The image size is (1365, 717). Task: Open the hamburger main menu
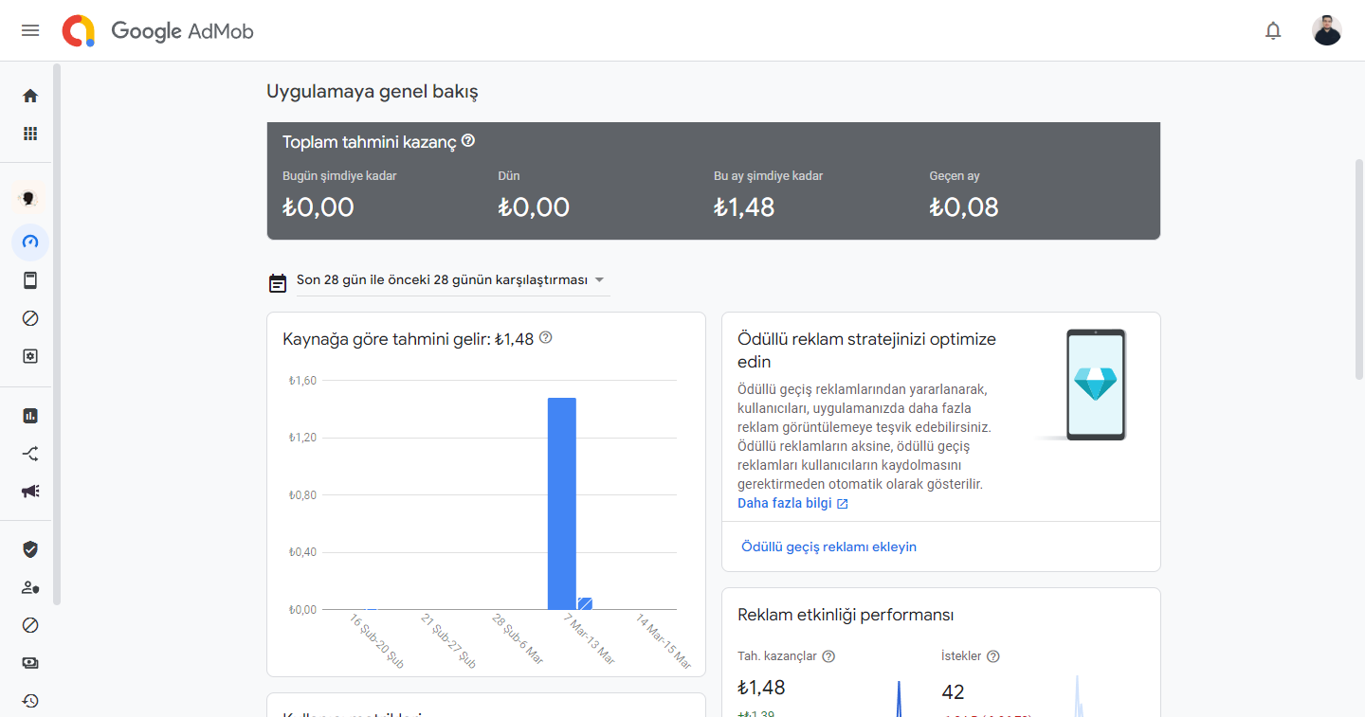click(x=30, y=30)
